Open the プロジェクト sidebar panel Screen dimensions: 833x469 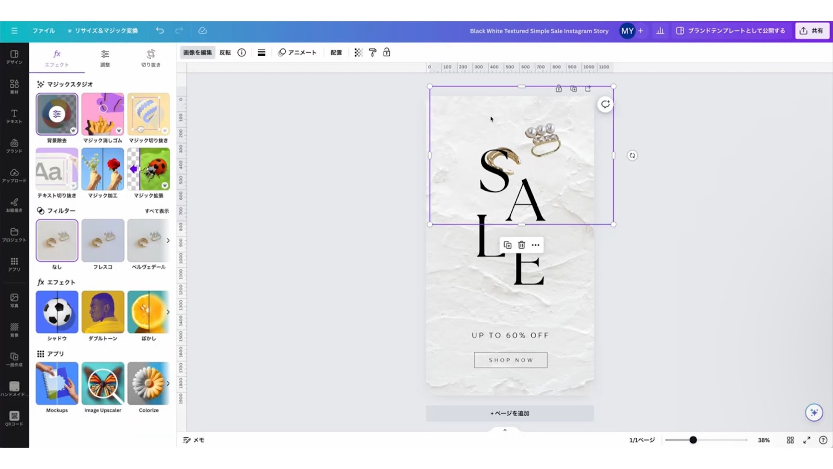point(14,235)
